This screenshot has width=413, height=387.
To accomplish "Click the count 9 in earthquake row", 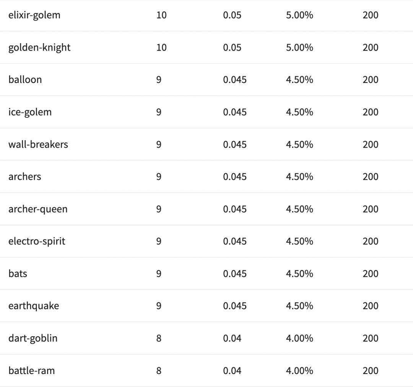I will coord(159,306).
